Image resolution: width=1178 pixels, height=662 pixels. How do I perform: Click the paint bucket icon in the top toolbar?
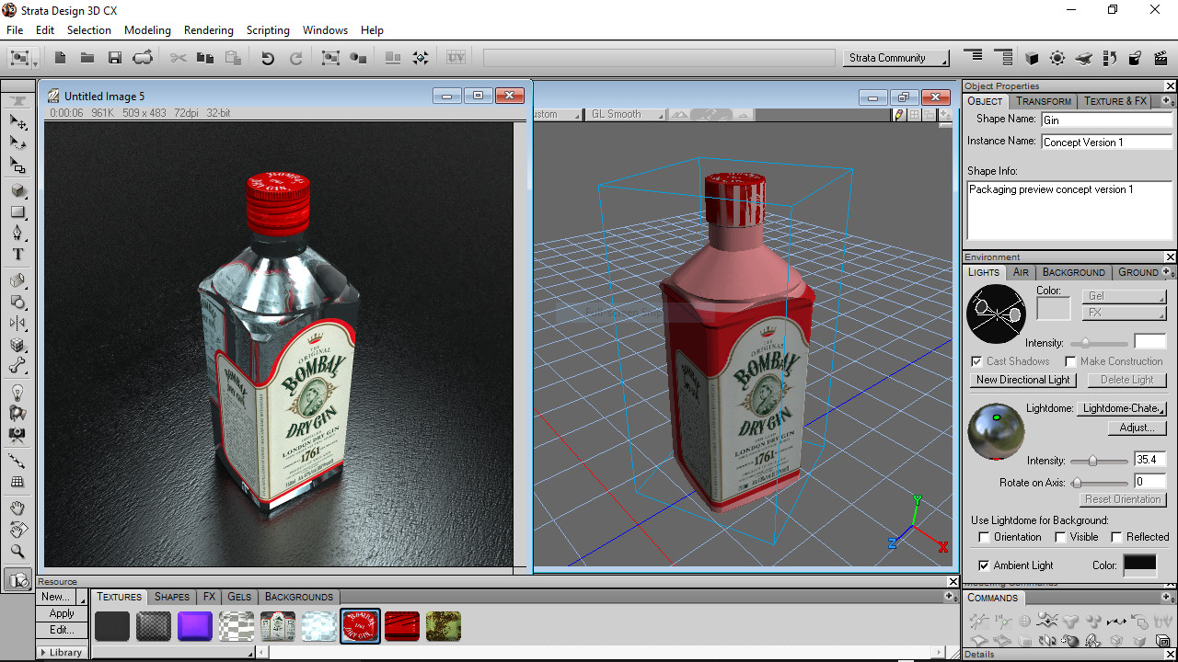[x=1133, y=58]
